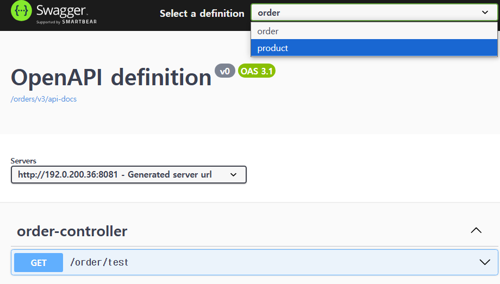Choose the order option in dropdown list
Viewport: 500px width, 284px height.
click(374, 31)
